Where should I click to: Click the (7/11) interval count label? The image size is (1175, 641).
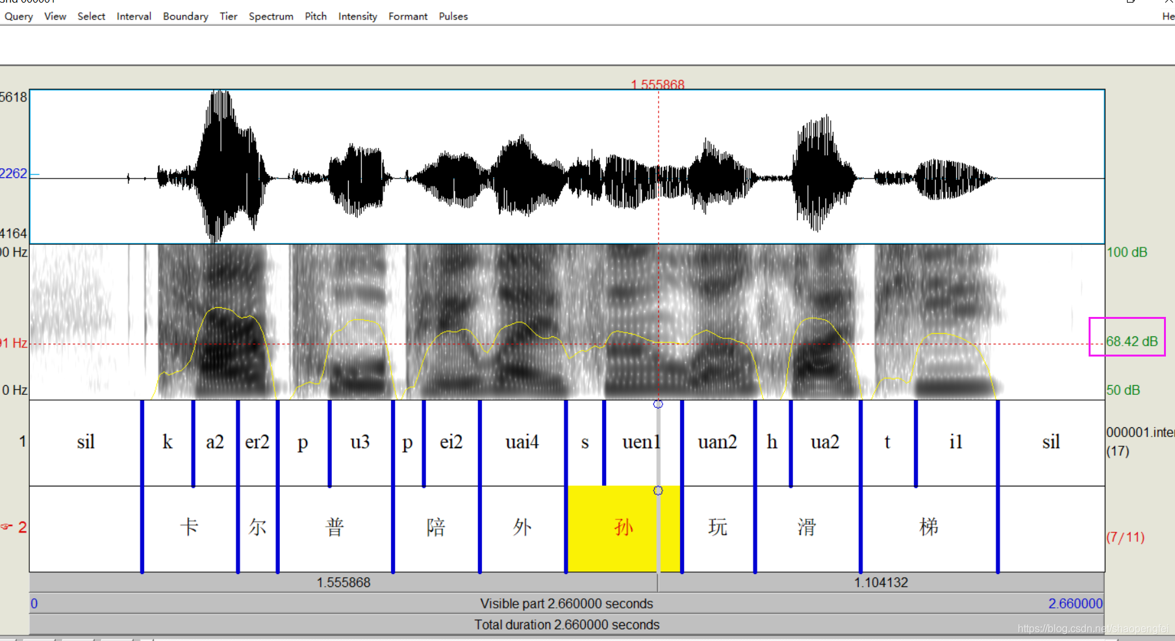(x=1126, y=537)
